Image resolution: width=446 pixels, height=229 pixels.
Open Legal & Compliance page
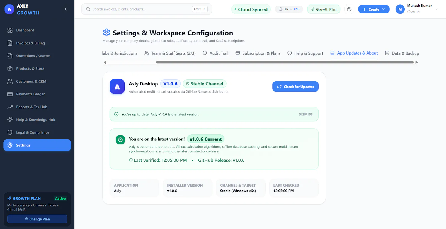point(37,133)
